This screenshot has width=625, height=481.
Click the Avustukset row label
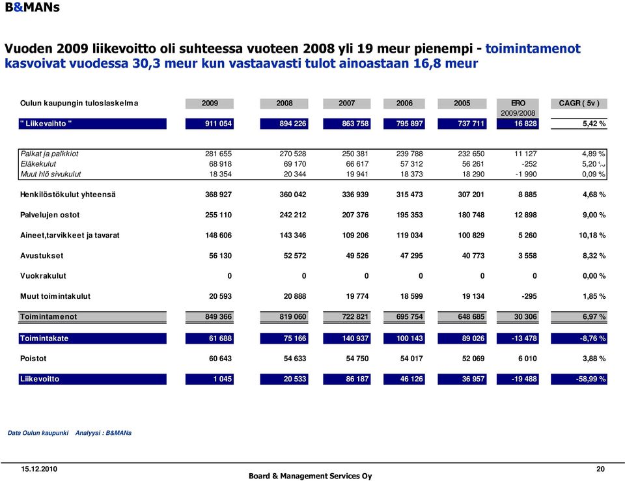pos(42,255)
